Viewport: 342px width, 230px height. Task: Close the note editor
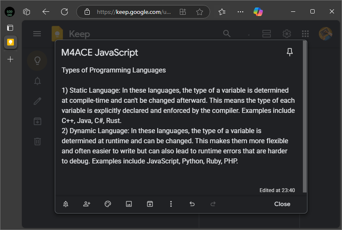click(282, 204)
